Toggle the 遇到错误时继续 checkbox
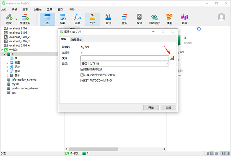 pos(82,69)
